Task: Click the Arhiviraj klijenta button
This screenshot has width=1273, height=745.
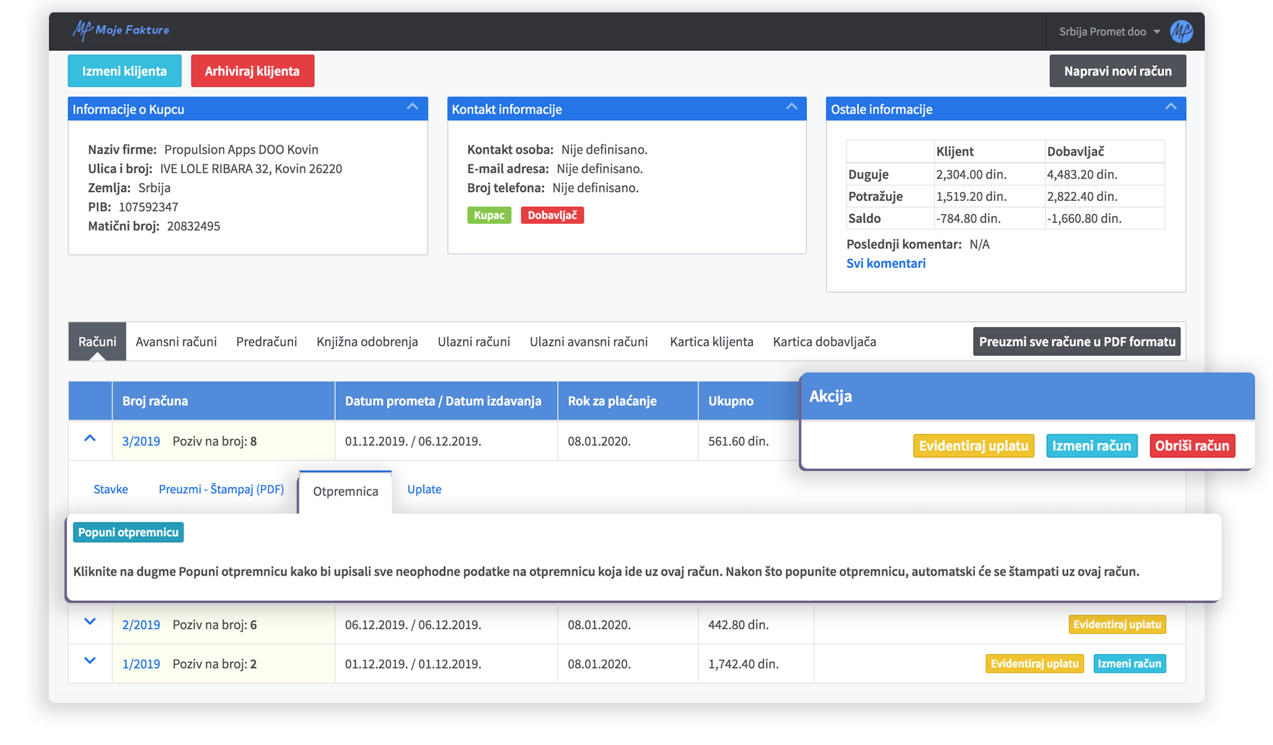Action: [252, 71]
